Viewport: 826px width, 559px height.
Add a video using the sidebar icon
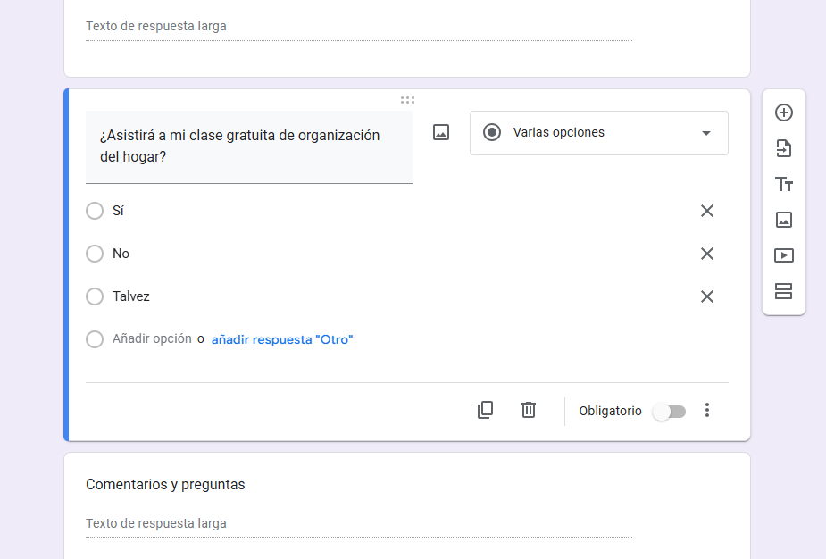pos(784,255)
